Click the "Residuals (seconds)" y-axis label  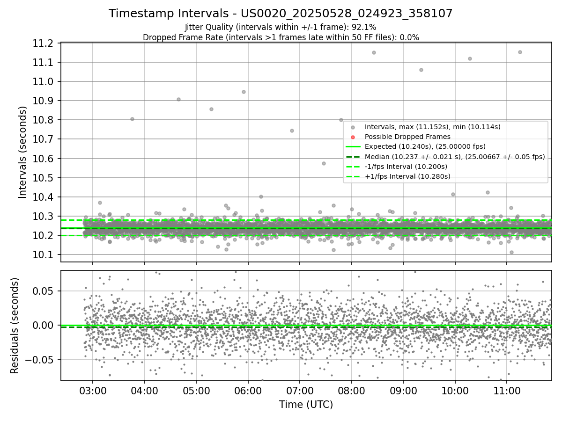(15, 326)
